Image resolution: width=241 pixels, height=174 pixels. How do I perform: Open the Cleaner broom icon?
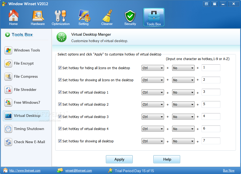point(107,16)
